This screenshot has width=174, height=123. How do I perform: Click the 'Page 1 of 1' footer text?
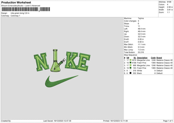point(168,121)
